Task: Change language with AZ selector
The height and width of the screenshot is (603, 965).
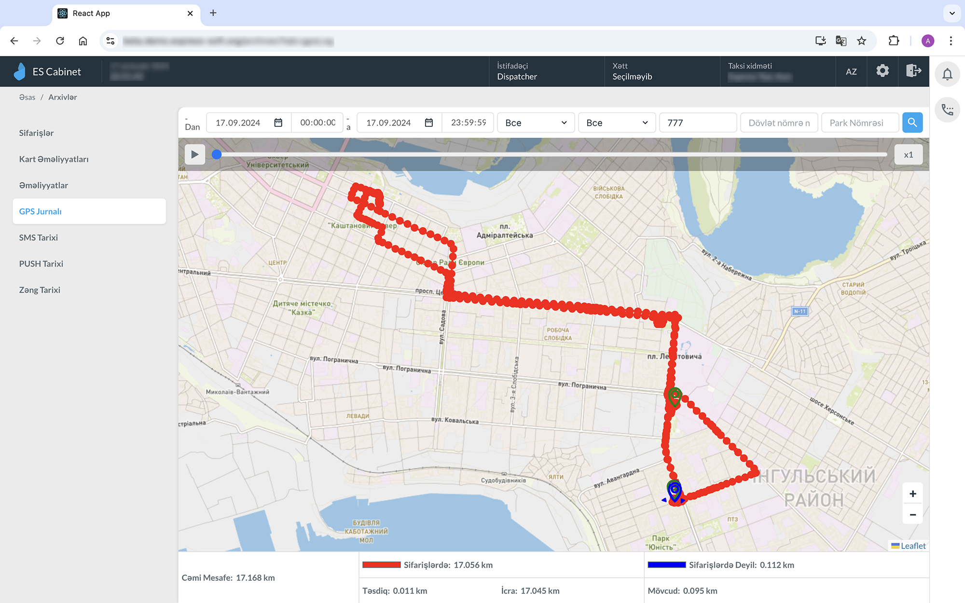Action: [851, 71]
